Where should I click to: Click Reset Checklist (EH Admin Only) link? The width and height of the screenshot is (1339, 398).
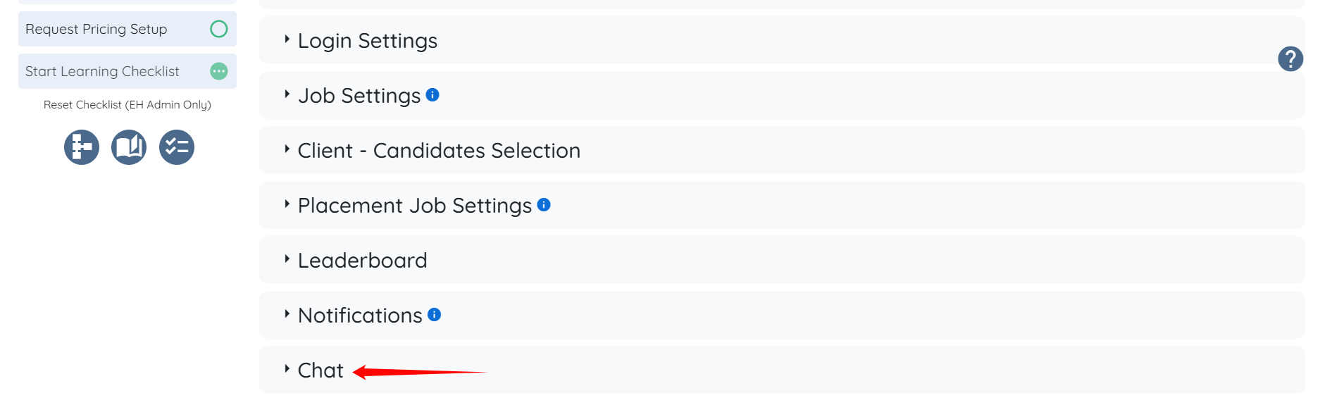127,105
